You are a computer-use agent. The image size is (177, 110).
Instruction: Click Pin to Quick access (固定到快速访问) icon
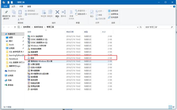(6, 12)
